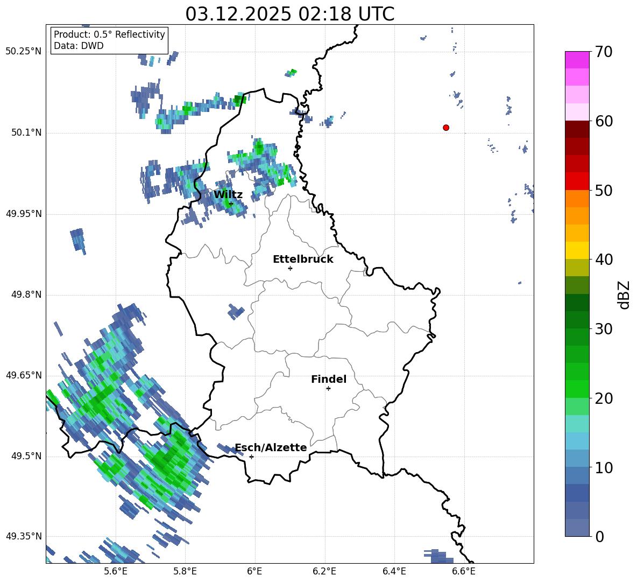Click the 30 tick label on colorbar

pyautogui.click(x=604, y=329)
